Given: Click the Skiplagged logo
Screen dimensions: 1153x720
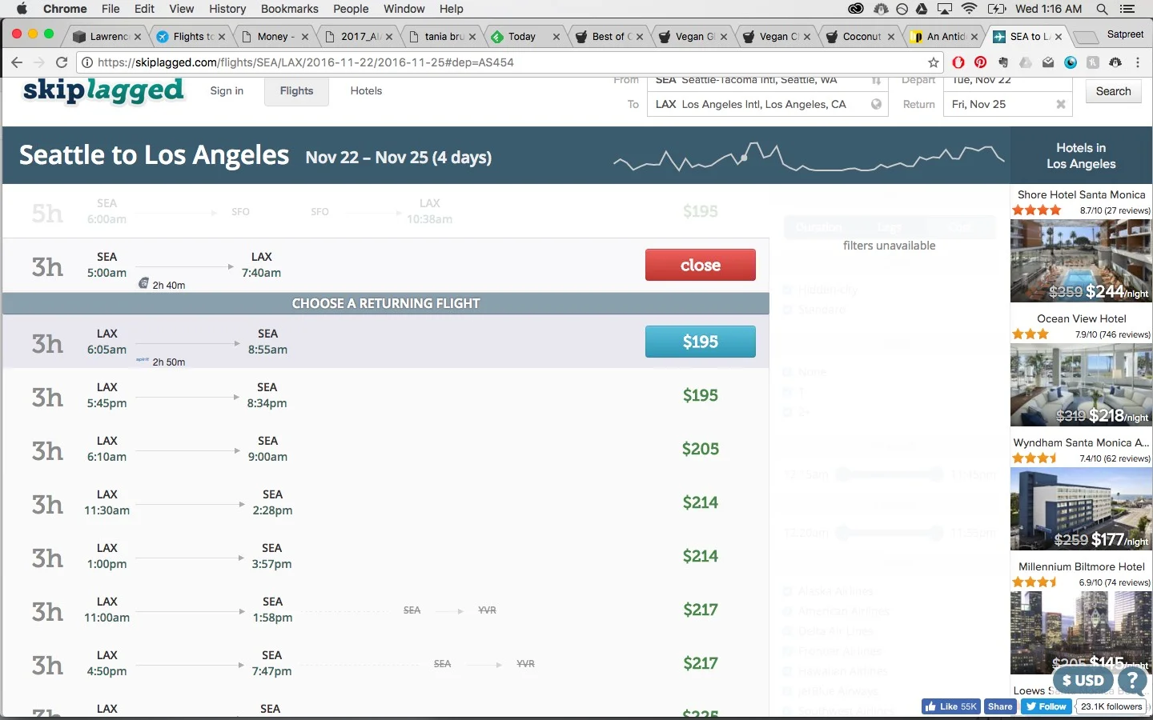Looking at the screenshot, I should [103, 90].
